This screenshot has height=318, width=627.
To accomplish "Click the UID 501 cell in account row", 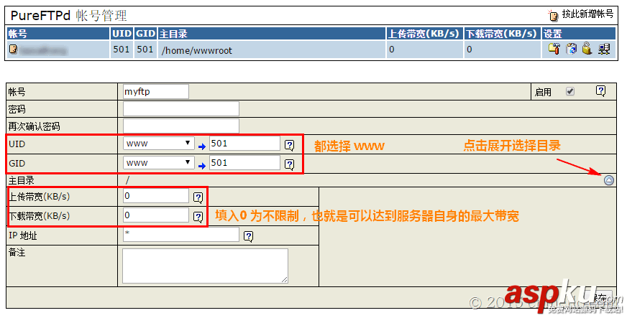I will coord(122,50).
